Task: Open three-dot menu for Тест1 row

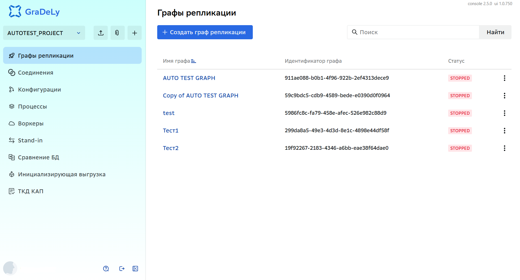Action: (504, 131)
